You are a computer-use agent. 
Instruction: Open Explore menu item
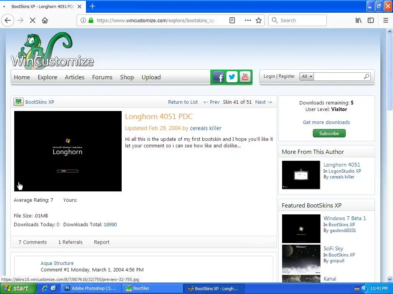click(47, 77)
